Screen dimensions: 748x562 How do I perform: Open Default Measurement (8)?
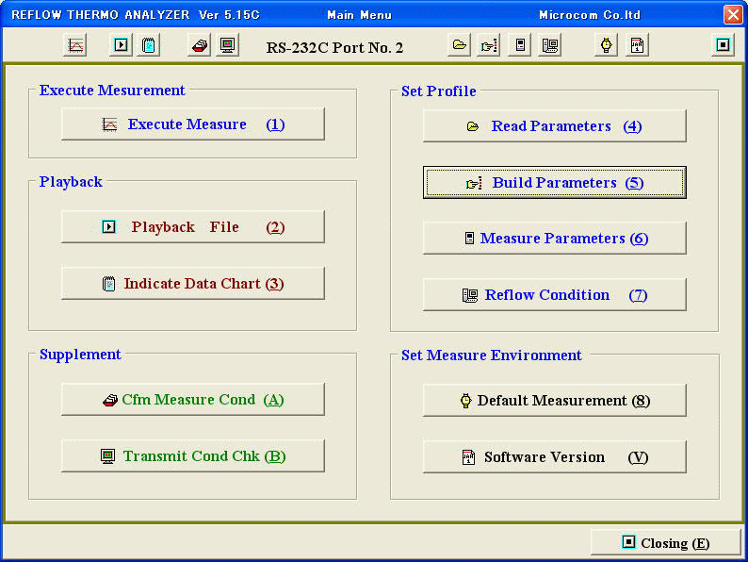555,400
